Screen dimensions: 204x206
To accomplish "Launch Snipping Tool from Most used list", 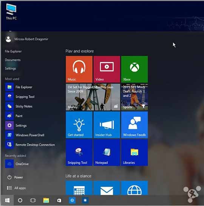I will point(20,97).
